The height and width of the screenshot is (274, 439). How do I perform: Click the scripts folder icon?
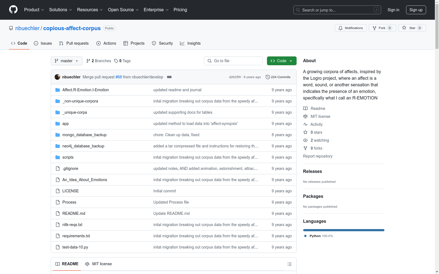[58, 157]
